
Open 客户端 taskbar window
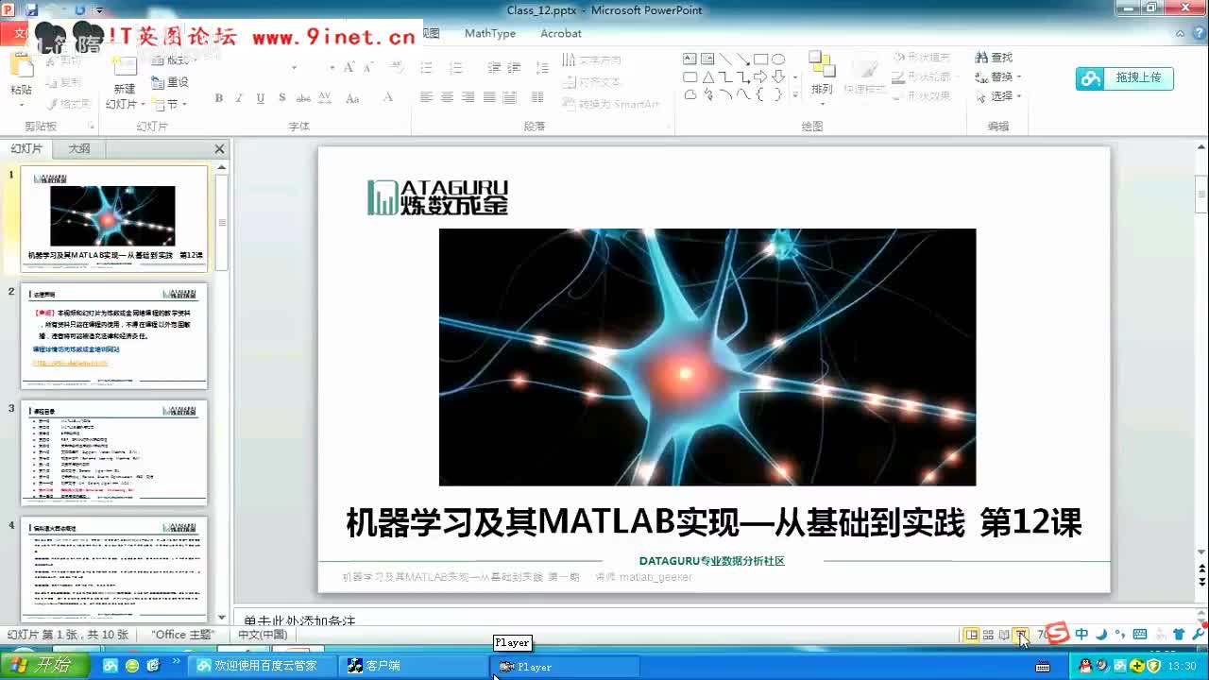[x=414, y=666]
